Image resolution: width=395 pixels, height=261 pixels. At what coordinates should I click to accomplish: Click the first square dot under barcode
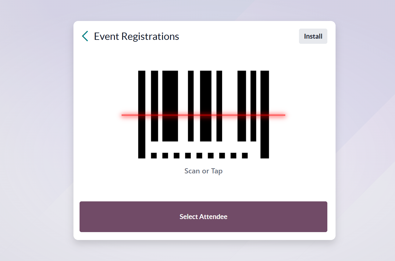pos(154,155)
